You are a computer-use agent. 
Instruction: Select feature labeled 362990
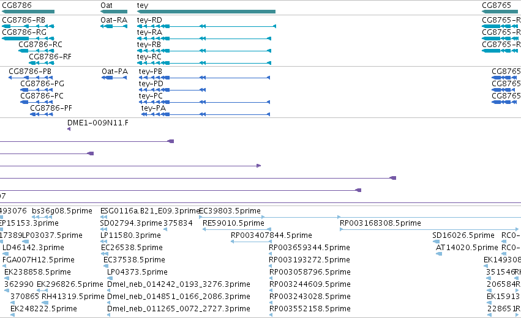click(19, 284)
